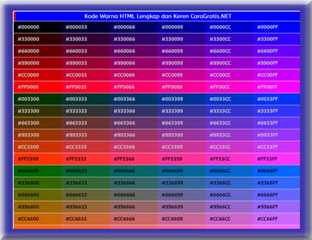Select the #333333 dark gray cell

click(x=86, y=111)
